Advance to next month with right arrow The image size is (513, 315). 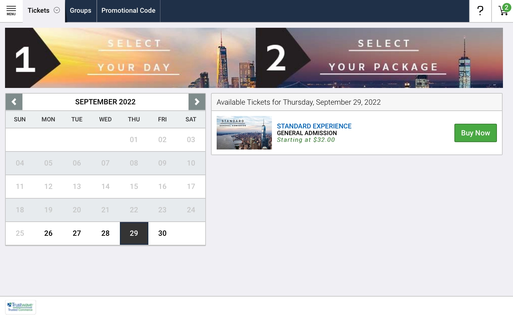tap(197, 102)
